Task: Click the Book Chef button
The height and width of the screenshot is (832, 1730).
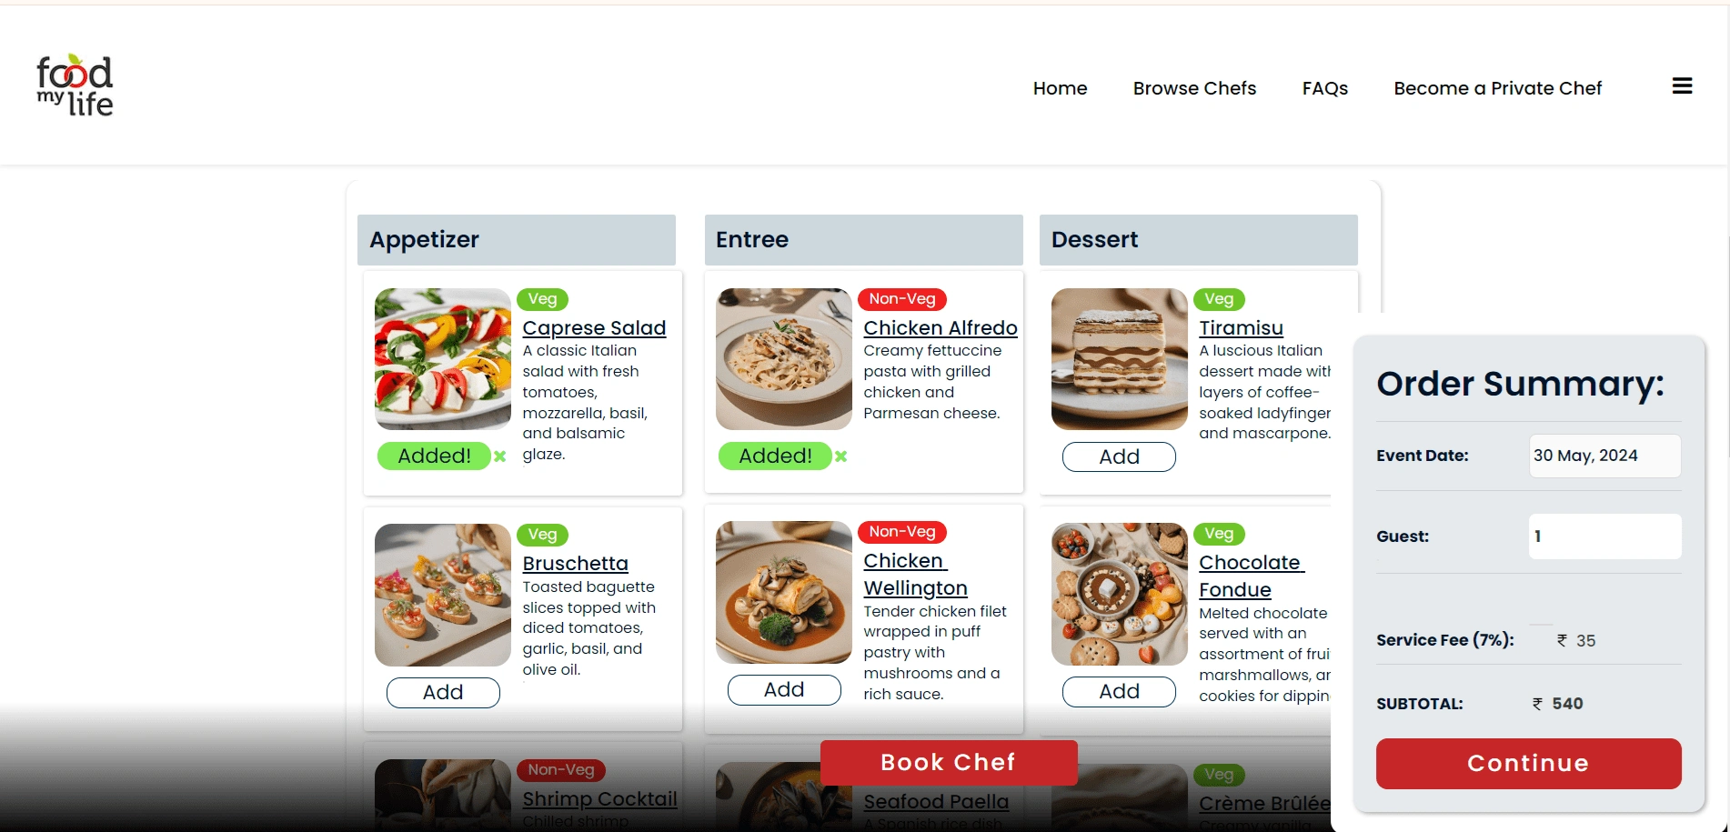Action: [949, 762]
